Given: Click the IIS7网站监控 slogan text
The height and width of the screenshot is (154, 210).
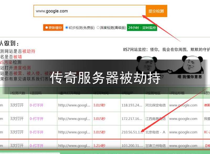Looking at the screenshot, I should [x=166, y=50].
